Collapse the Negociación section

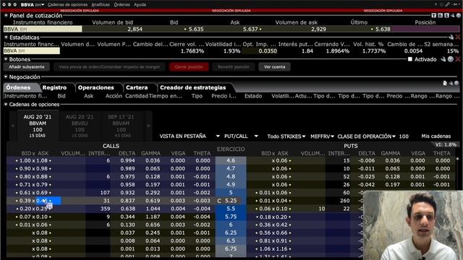6,77
